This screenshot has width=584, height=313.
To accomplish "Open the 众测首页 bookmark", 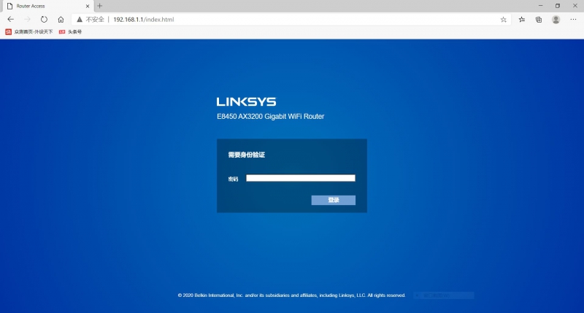I will pyautogui.click(x=29, y=32).
